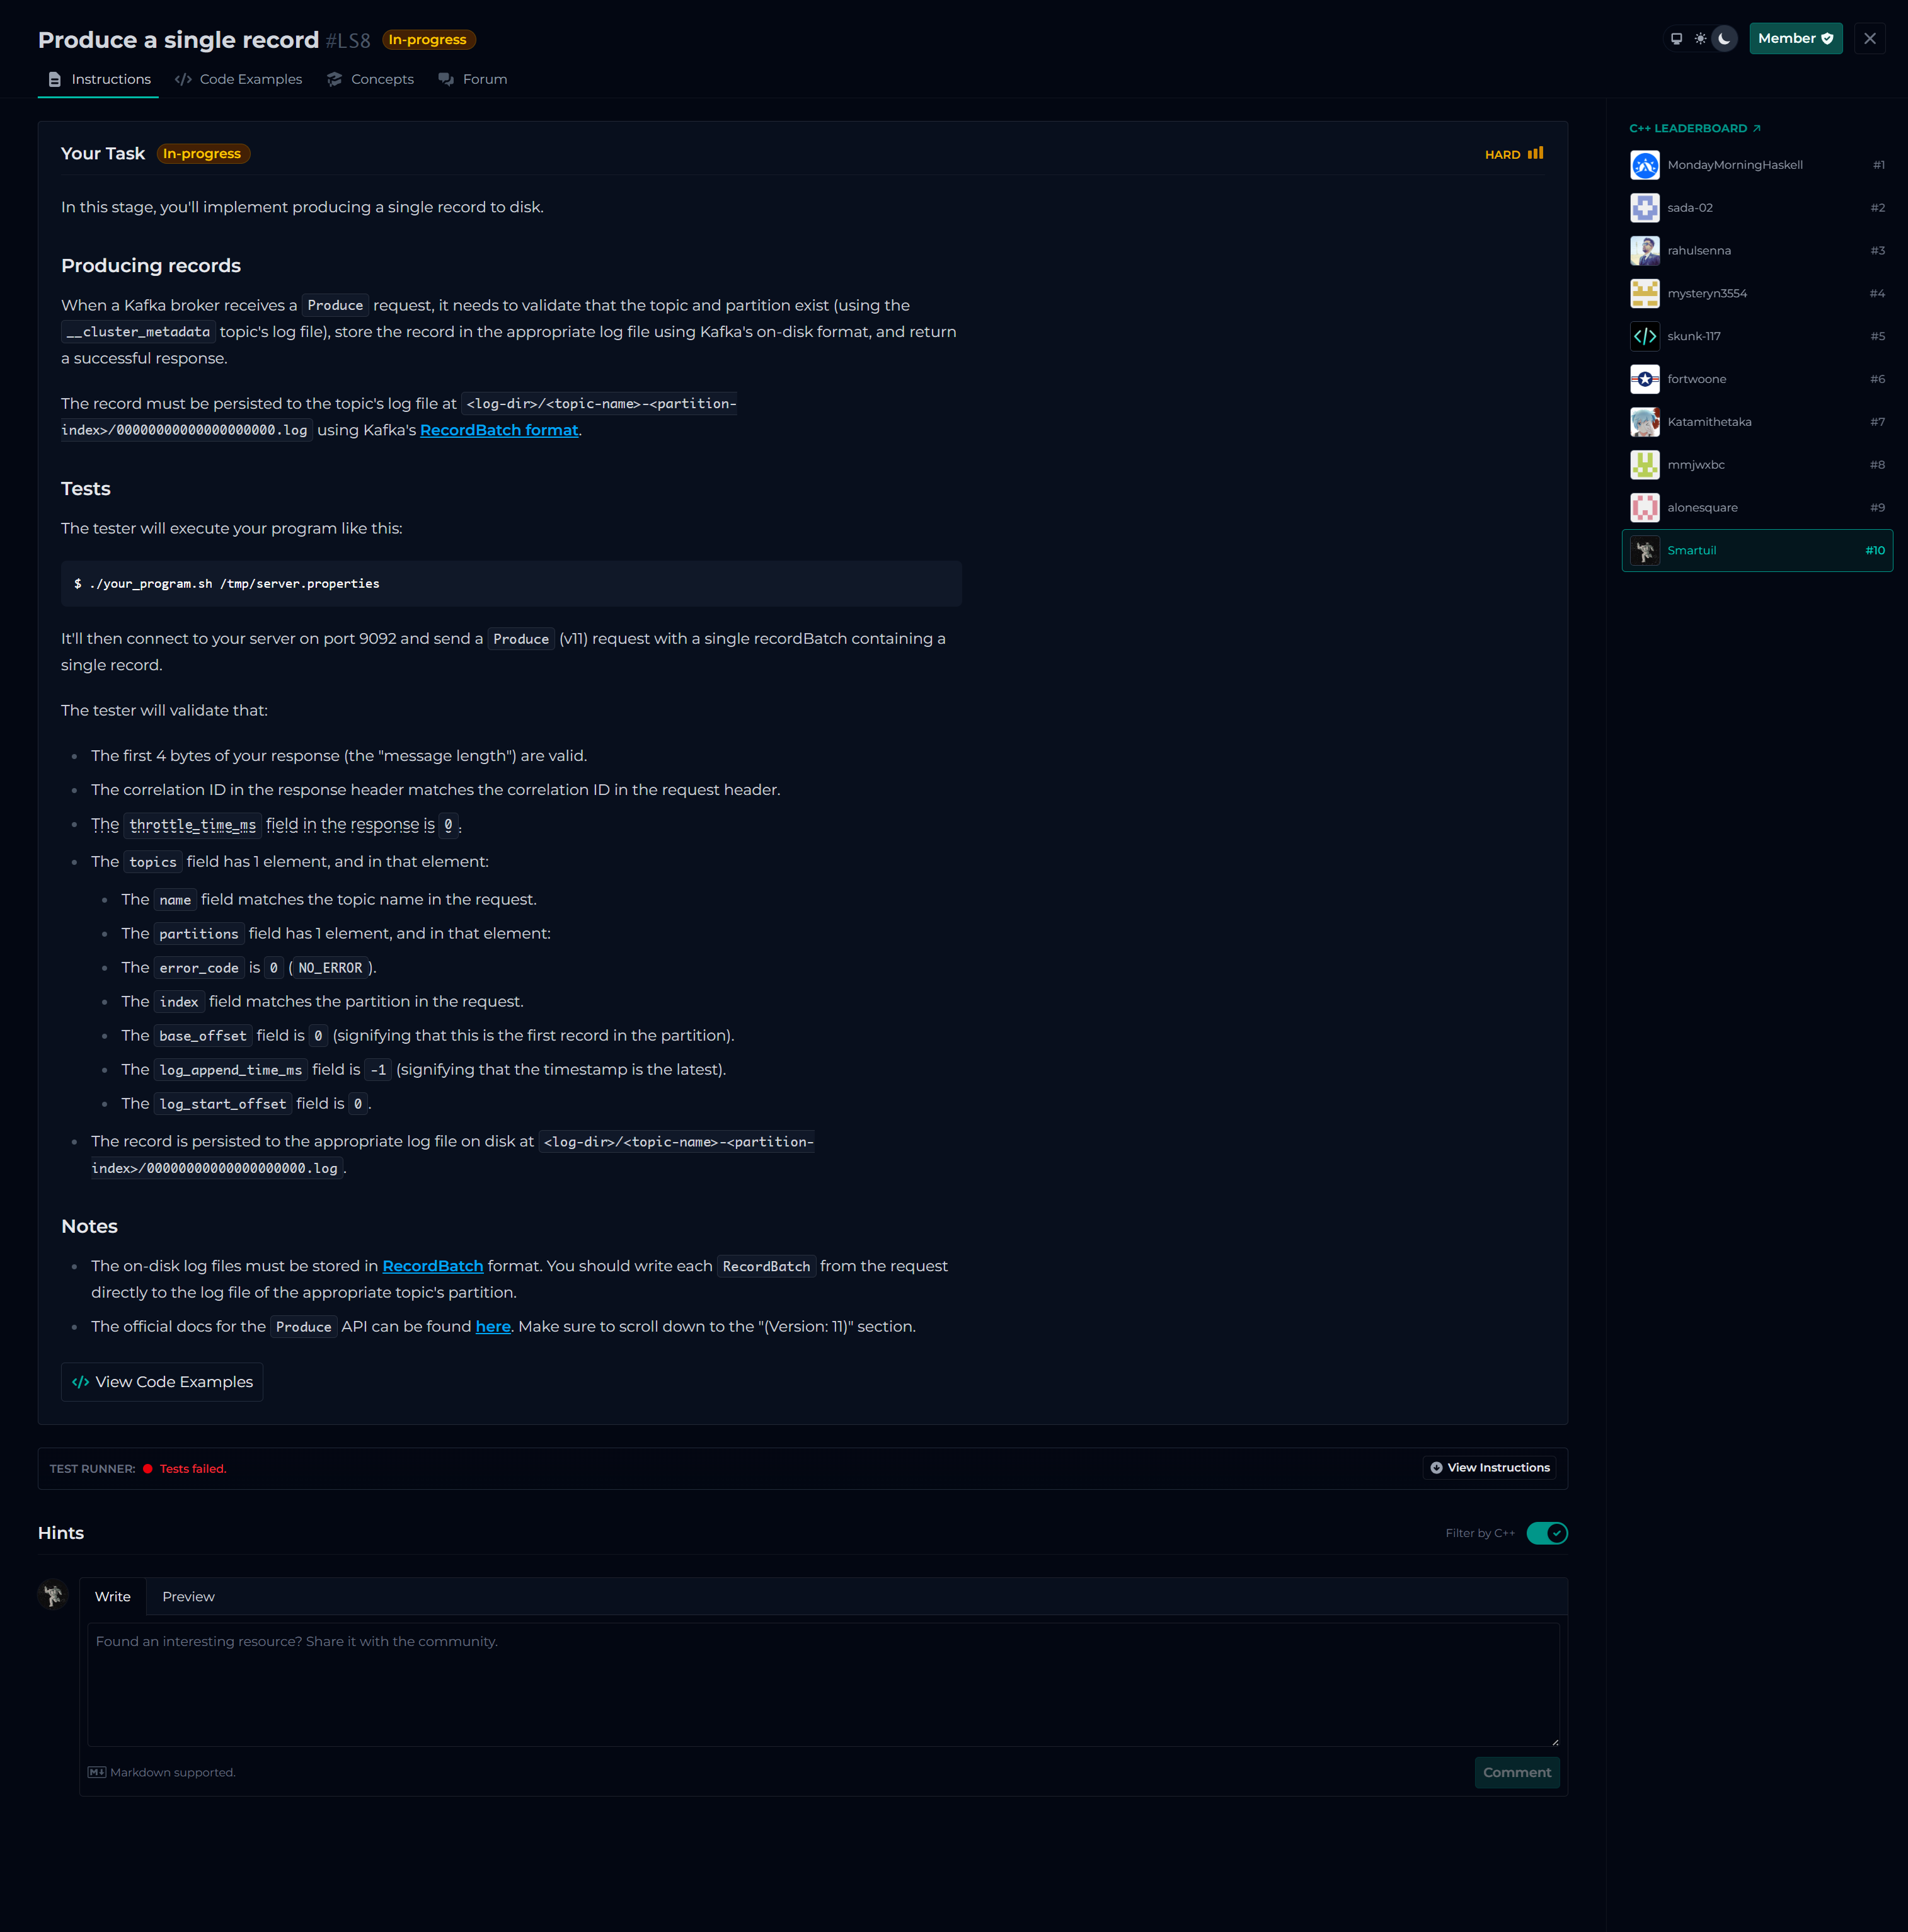Close the stage panel with X
The image size is (1908, 1932).
point(1869,39)
